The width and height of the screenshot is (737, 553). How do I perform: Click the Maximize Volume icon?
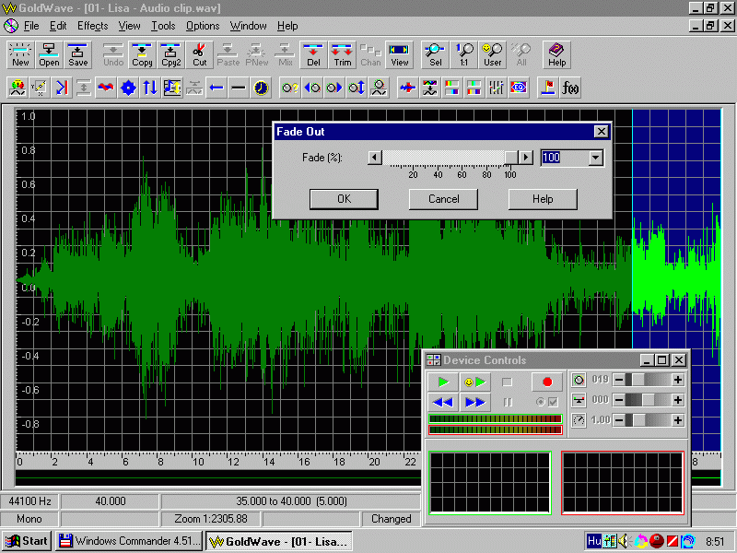pos(357,88)
